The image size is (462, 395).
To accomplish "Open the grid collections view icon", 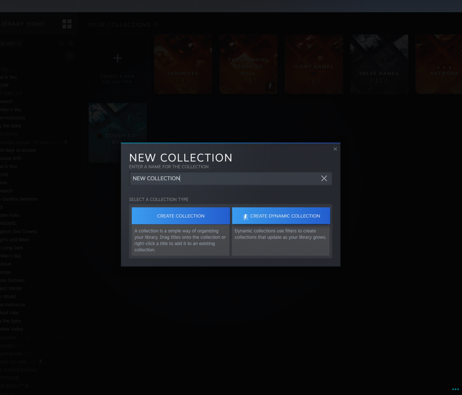I will [x=67, y=24].
